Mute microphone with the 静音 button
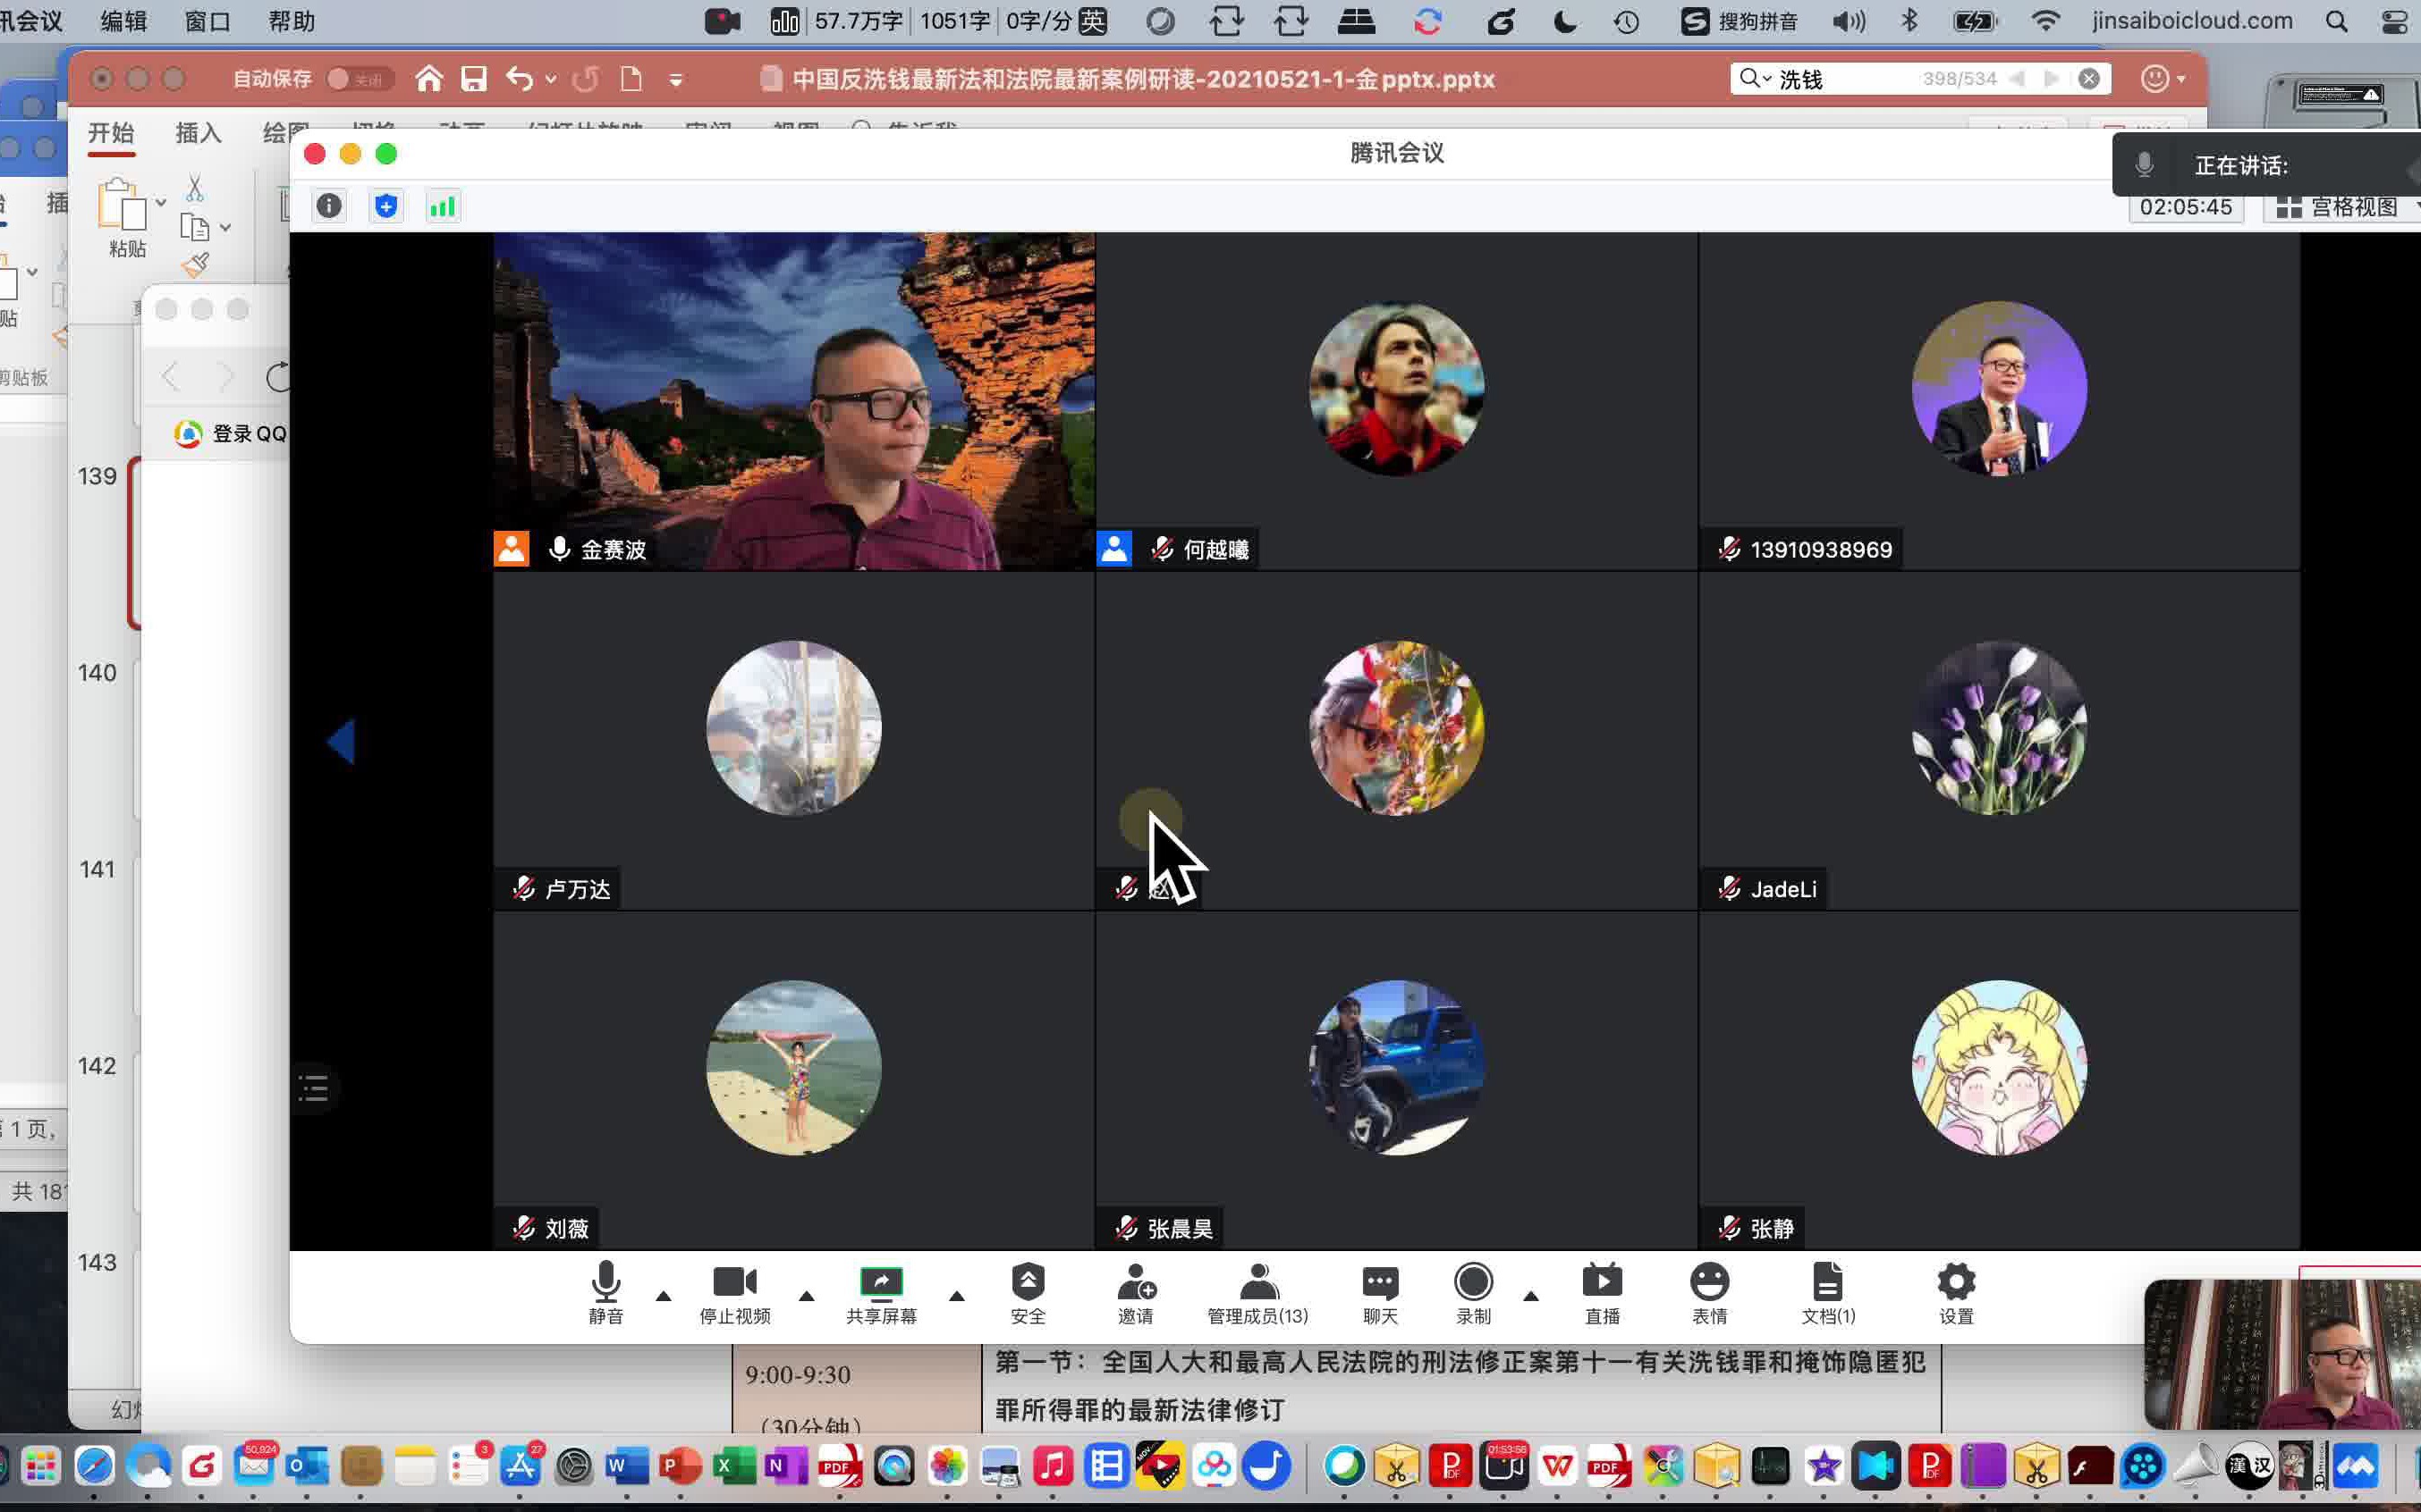The width and height of the screenshot is (2421, 1512). click(x=605, y=1292)
